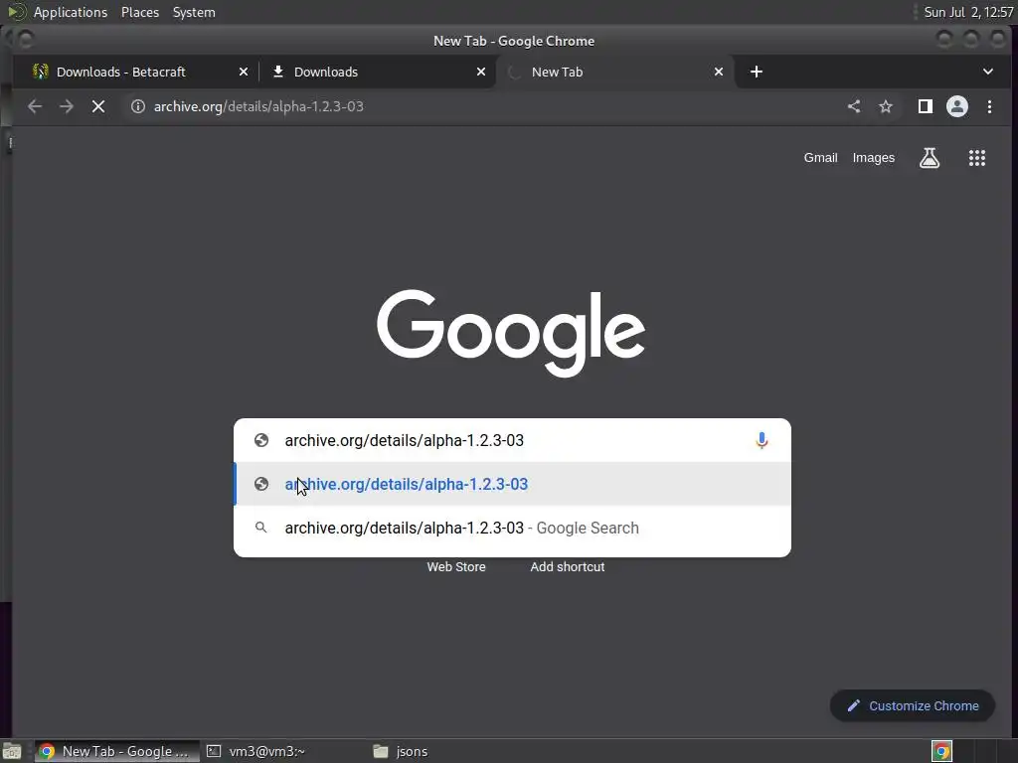Close the Downloads - Betacraft tab
Screen dimensions: 1018x763
(x=244, y=72)
